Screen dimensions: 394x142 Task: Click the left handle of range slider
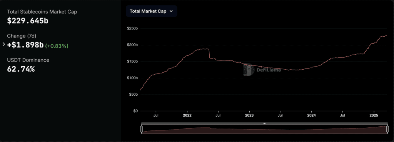point(142,129)
